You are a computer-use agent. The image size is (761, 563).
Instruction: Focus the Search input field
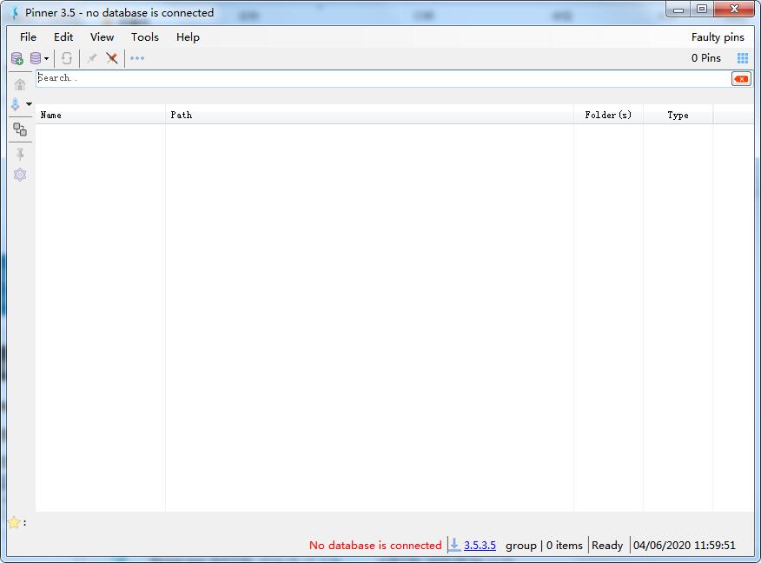point(383,78)
